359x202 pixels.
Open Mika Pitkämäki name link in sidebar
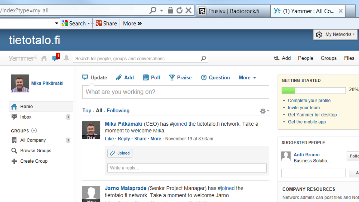47,83
